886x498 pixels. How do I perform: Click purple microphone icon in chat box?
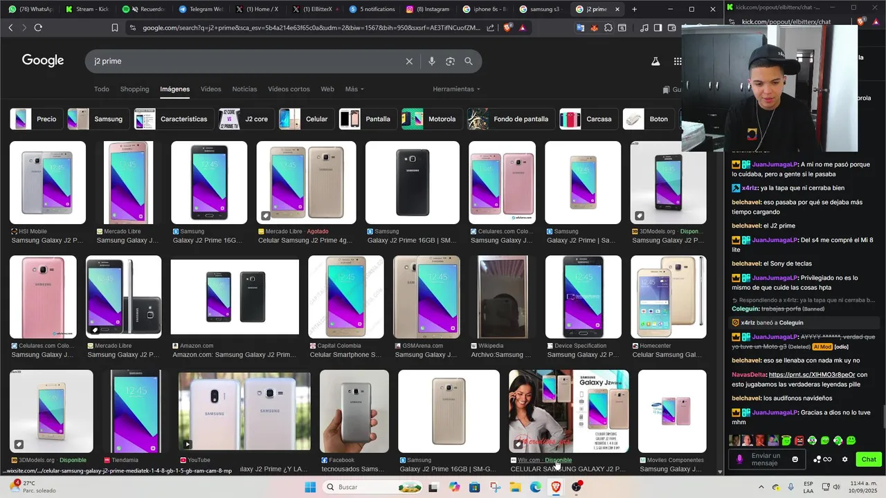pyautogui.click(x=739, y=459)
